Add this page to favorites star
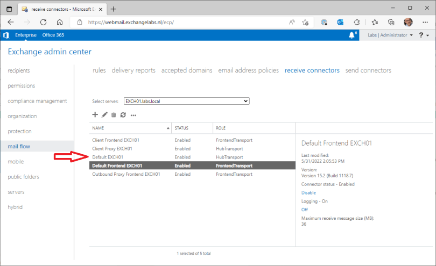The height and width of the screenshot is (266, 436). point(305,22)
